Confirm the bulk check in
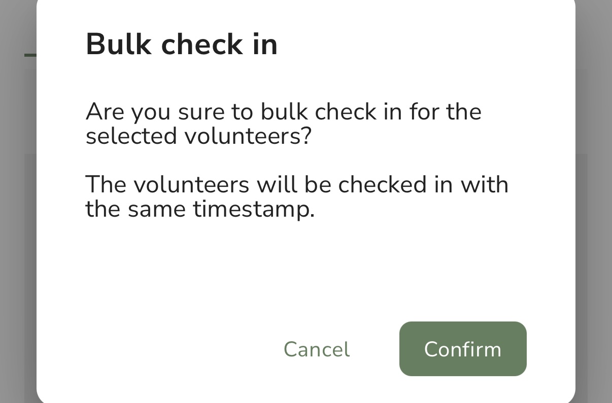 tap(463, 349)
